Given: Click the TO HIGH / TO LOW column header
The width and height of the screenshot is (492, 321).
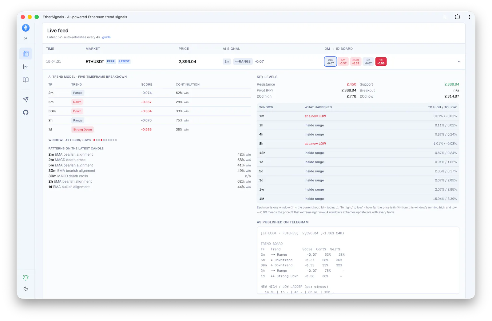Looking at the screenshot, I should (442, 107).
